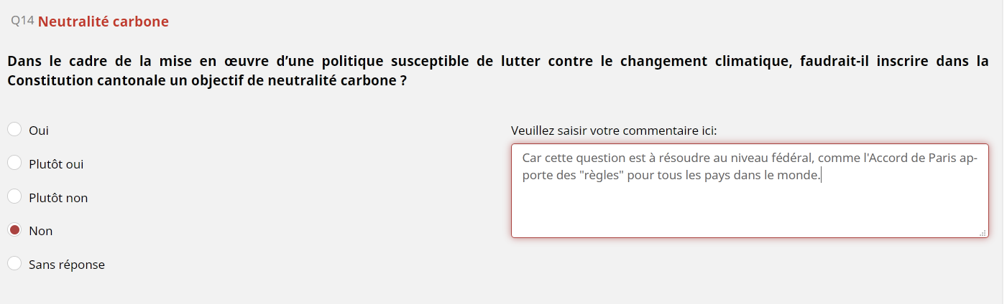
Task: Place cursor on word "règles" in comment
Action: [600, 175]
